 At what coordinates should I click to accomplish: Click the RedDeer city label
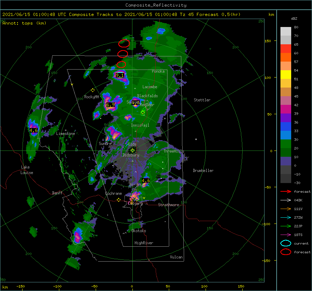(x=147, y=105)
